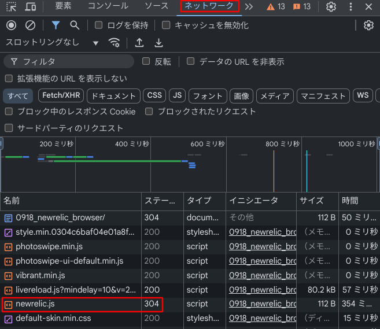
Task: Filter by Fetch/XHR
Action: [x=61, y=95]
